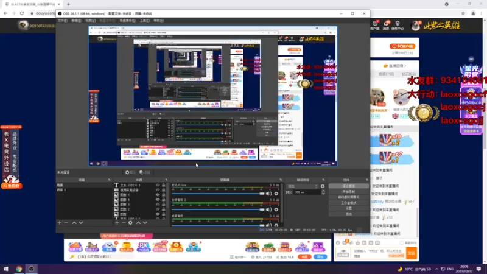The width and height of the screenshot is (487, 274).
Task: Toggle visibility of 文本 (GDI+) 3 source
Action: click(x=158, y=185)
